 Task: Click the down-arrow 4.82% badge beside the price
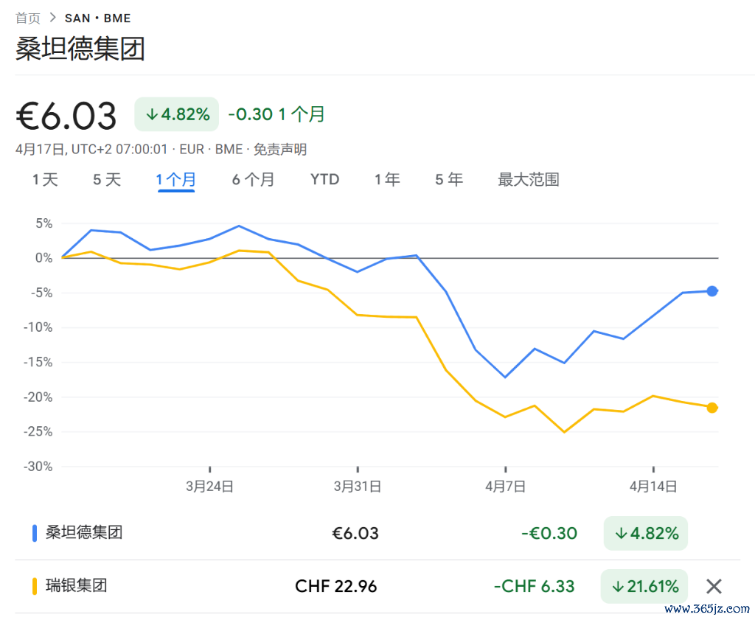coord(177,114)
